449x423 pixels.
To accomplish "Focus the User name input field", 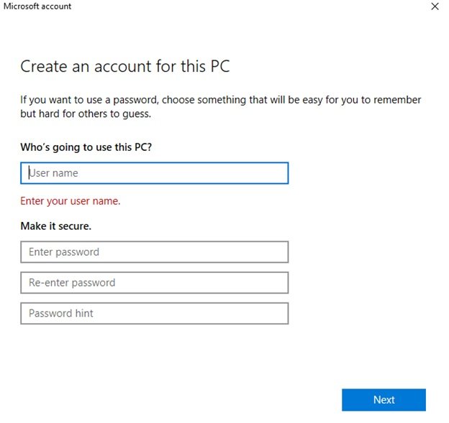I will point(154,173).
